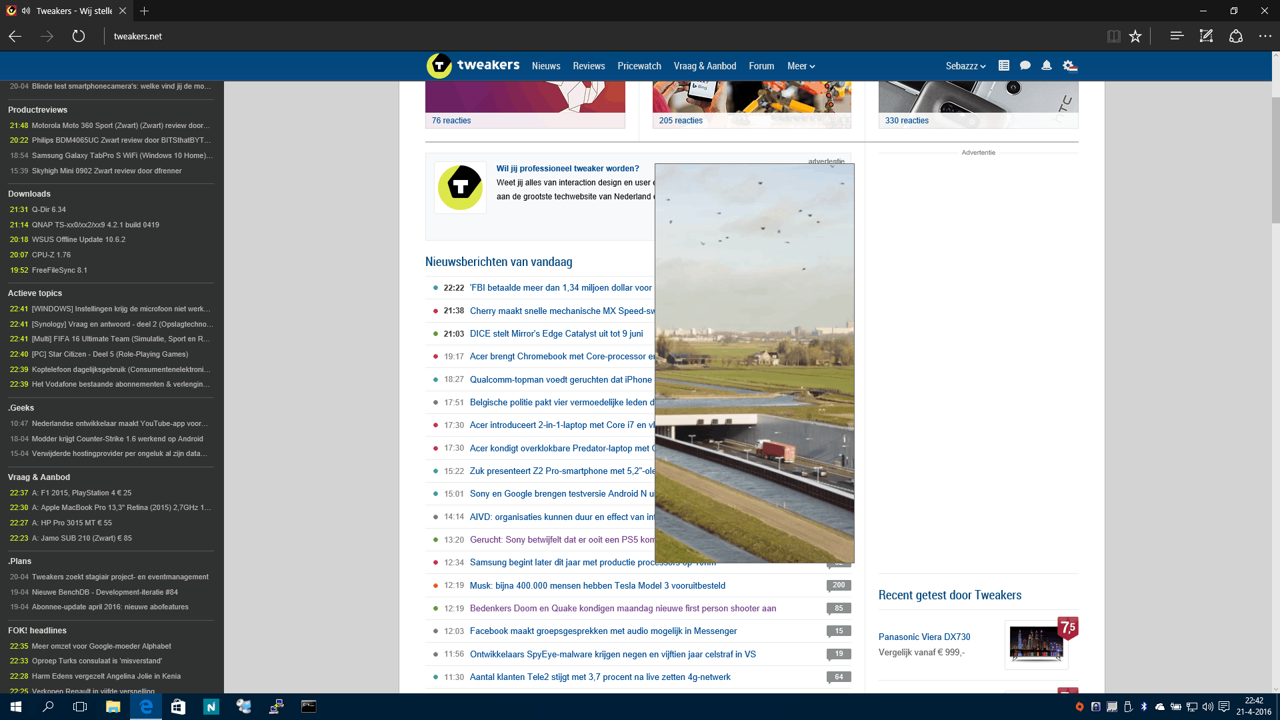1280x720 pixels.
Task: Open the Edge More actions menu
Action: 1265,36
